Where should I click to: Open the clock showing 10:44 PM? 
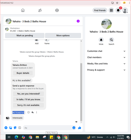tap(120, 137)
